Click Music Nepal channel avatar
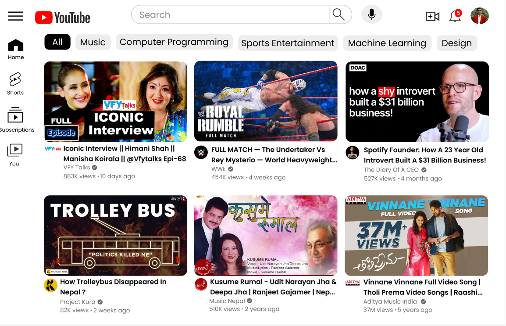 coord(201,284)
